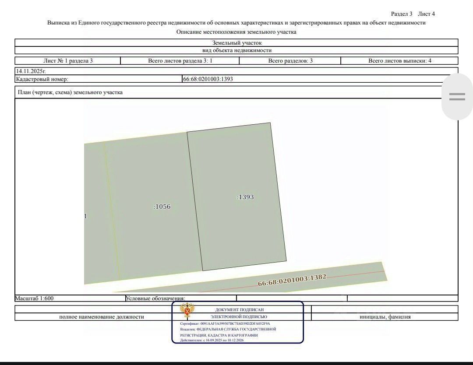This screenshot has height=365, width=473.
Task: Click the coat-of-arms emblem in signature stamp
Action: [187, 310]
